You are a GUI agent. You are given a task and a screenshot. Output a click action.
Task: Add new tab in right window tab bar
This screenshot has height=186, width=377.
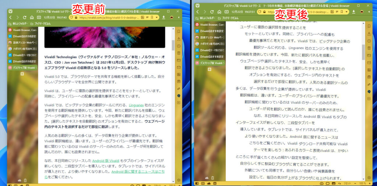[209, 69]
